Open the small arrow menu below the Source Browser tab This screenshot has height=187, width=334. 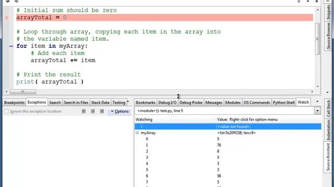[327, 92]
